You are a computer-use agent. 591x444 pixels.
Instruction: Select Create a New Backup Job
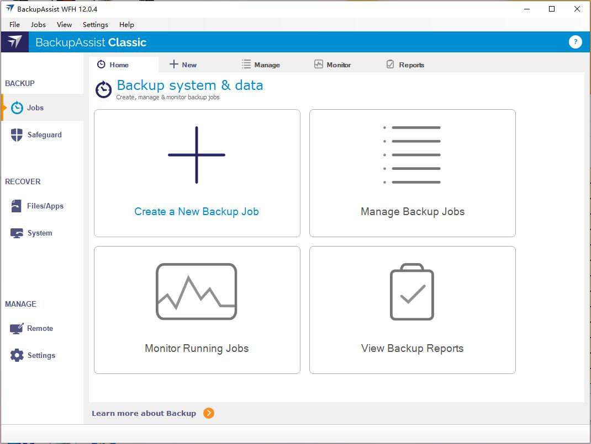point(197,173)
